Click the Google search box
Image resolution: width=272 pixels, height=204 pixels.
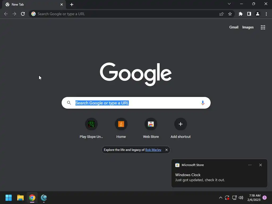pos(136,103)
